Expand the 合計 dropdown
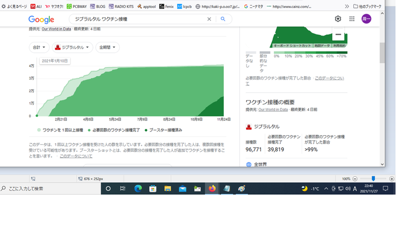The width and height of the screenshot is (413, 232). [x=39, y=48]
